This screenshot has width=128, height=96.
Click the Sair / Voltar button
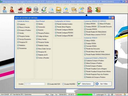[x=103, y=84]
